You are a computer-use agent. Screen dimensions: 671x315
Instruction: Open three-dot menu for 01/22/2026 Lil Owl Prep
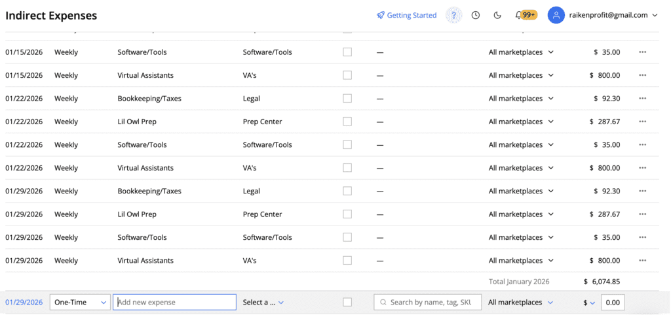tap(642, 122)
